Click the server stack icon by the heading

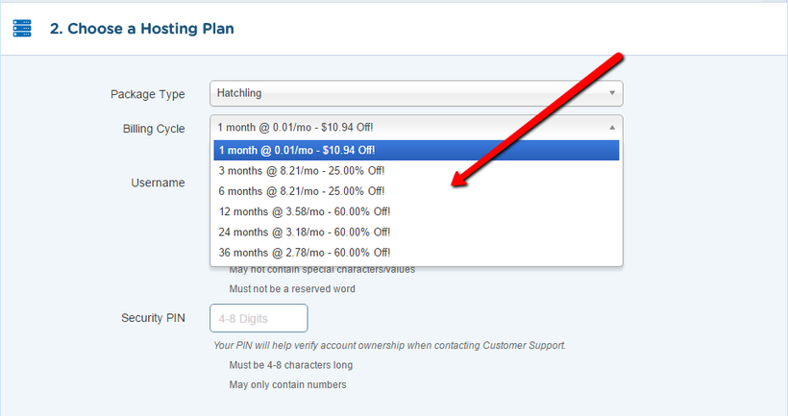(x=22, y=29)
